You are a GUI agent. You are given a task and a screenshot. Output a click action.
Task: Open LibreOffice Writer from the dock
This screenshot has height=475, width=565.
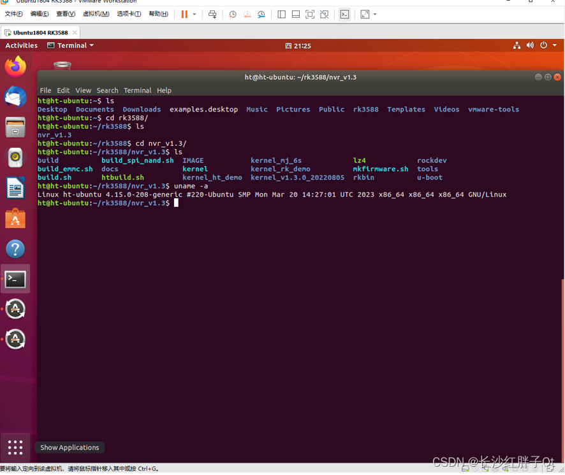15,188
